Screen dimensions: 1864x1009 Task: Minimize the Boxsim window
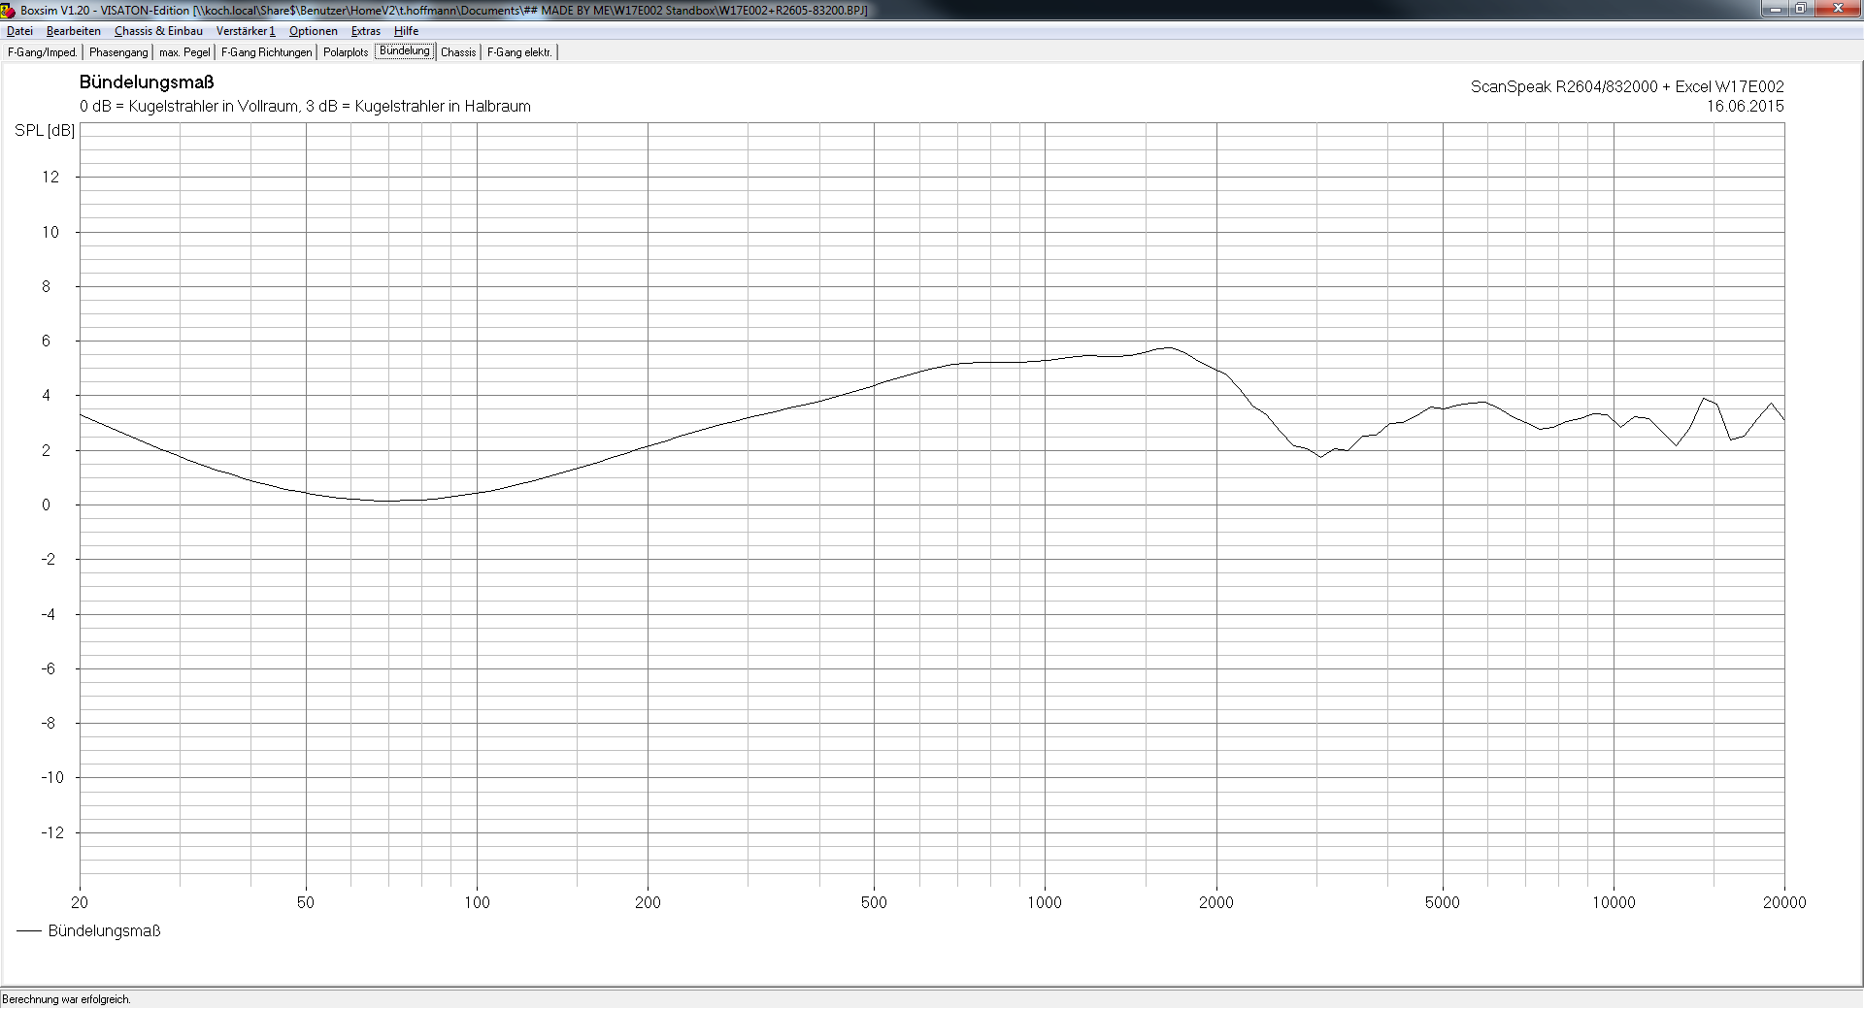click(1776, 9)
